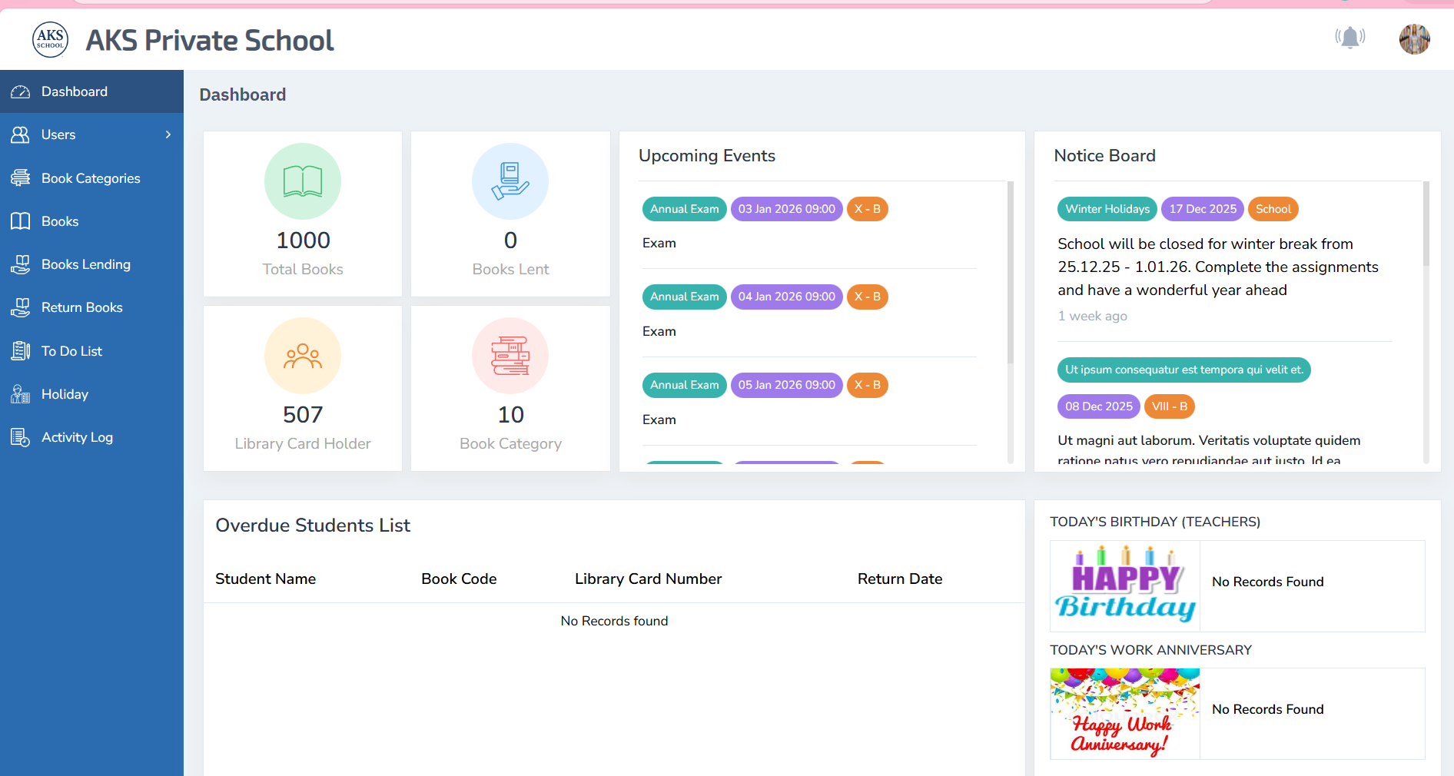Image resolution: width=1454 pixels, height=776 pixels.
Task: Click the X - B class badge
Action: point(867,208)
